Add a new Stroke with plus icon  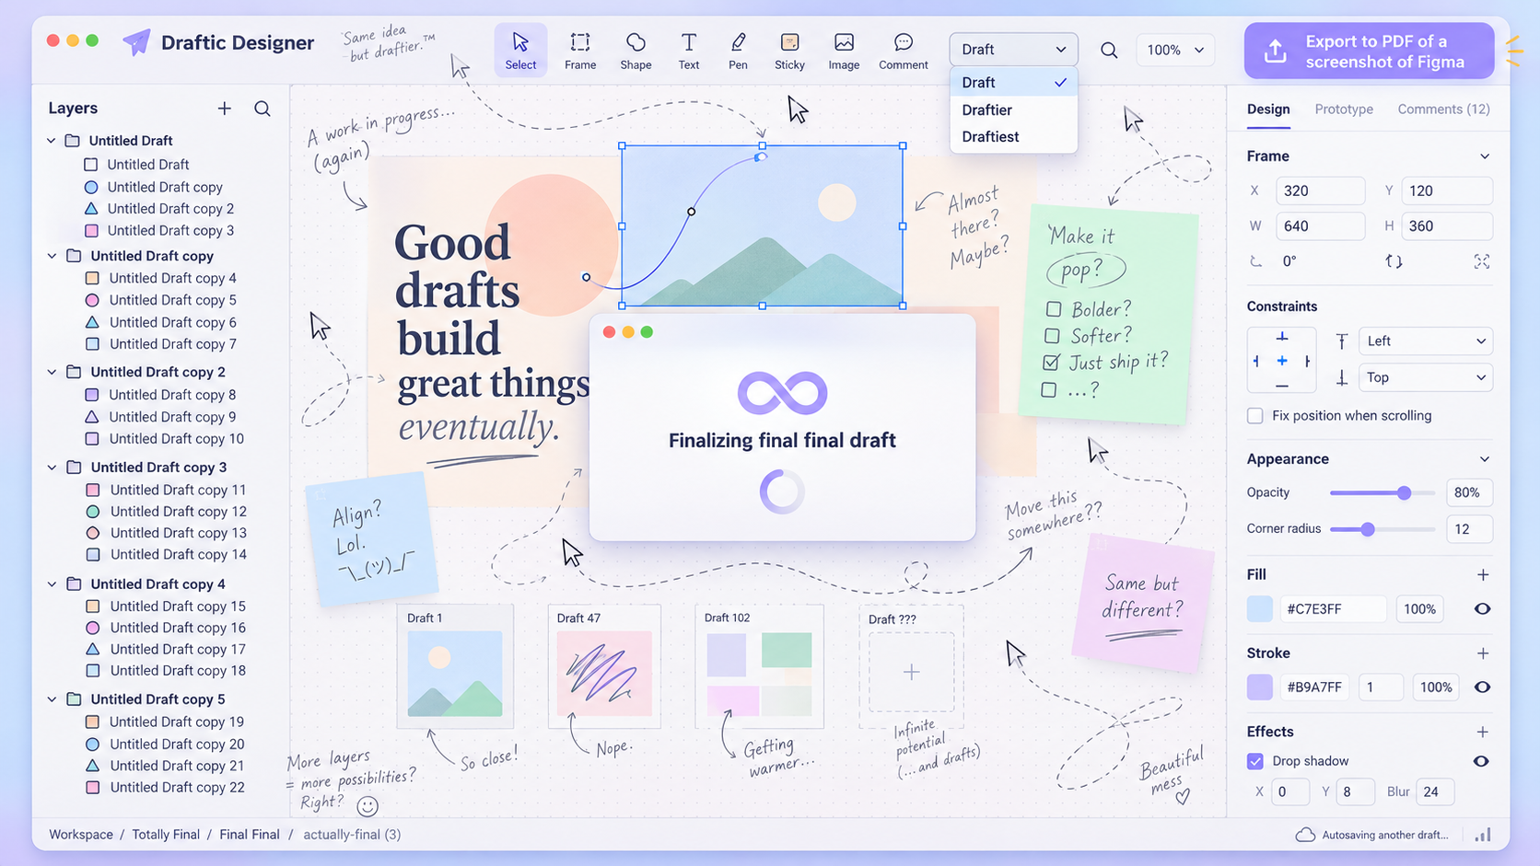1483,653
